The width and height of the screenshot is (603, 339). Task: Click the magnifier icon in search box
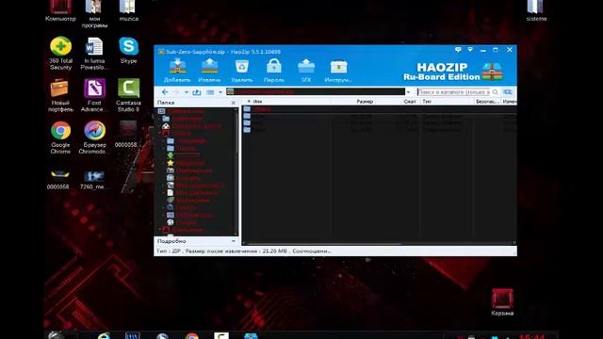click(x=495, y=92)
